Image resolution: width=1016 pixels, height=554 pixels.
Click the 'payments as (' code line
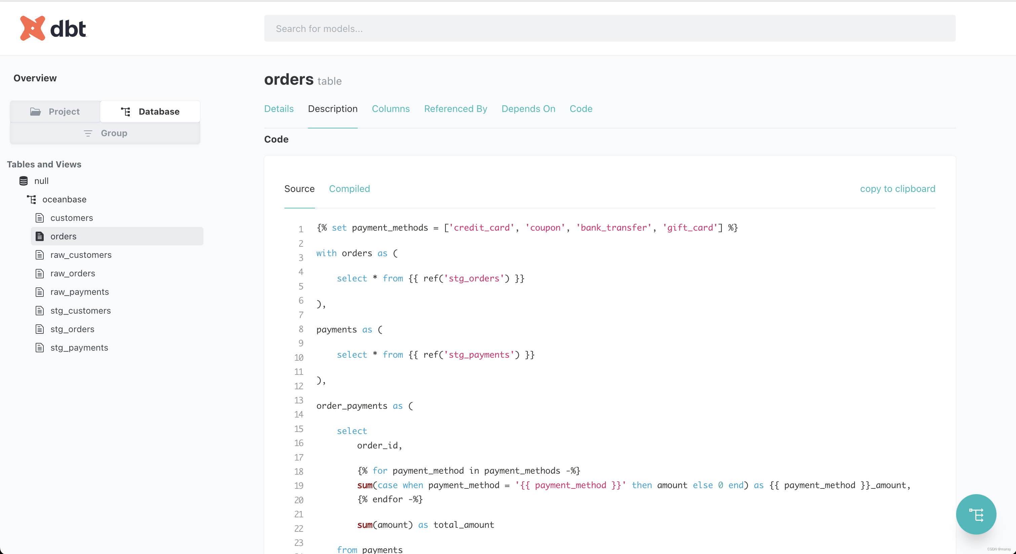[349, 330]
